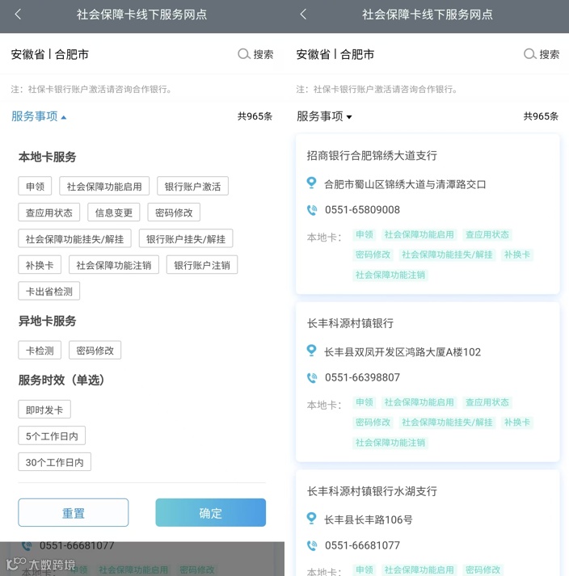Tap address 长丰县长丰路106号
Viewport: 569px width, 576px height.
(368, 519)
